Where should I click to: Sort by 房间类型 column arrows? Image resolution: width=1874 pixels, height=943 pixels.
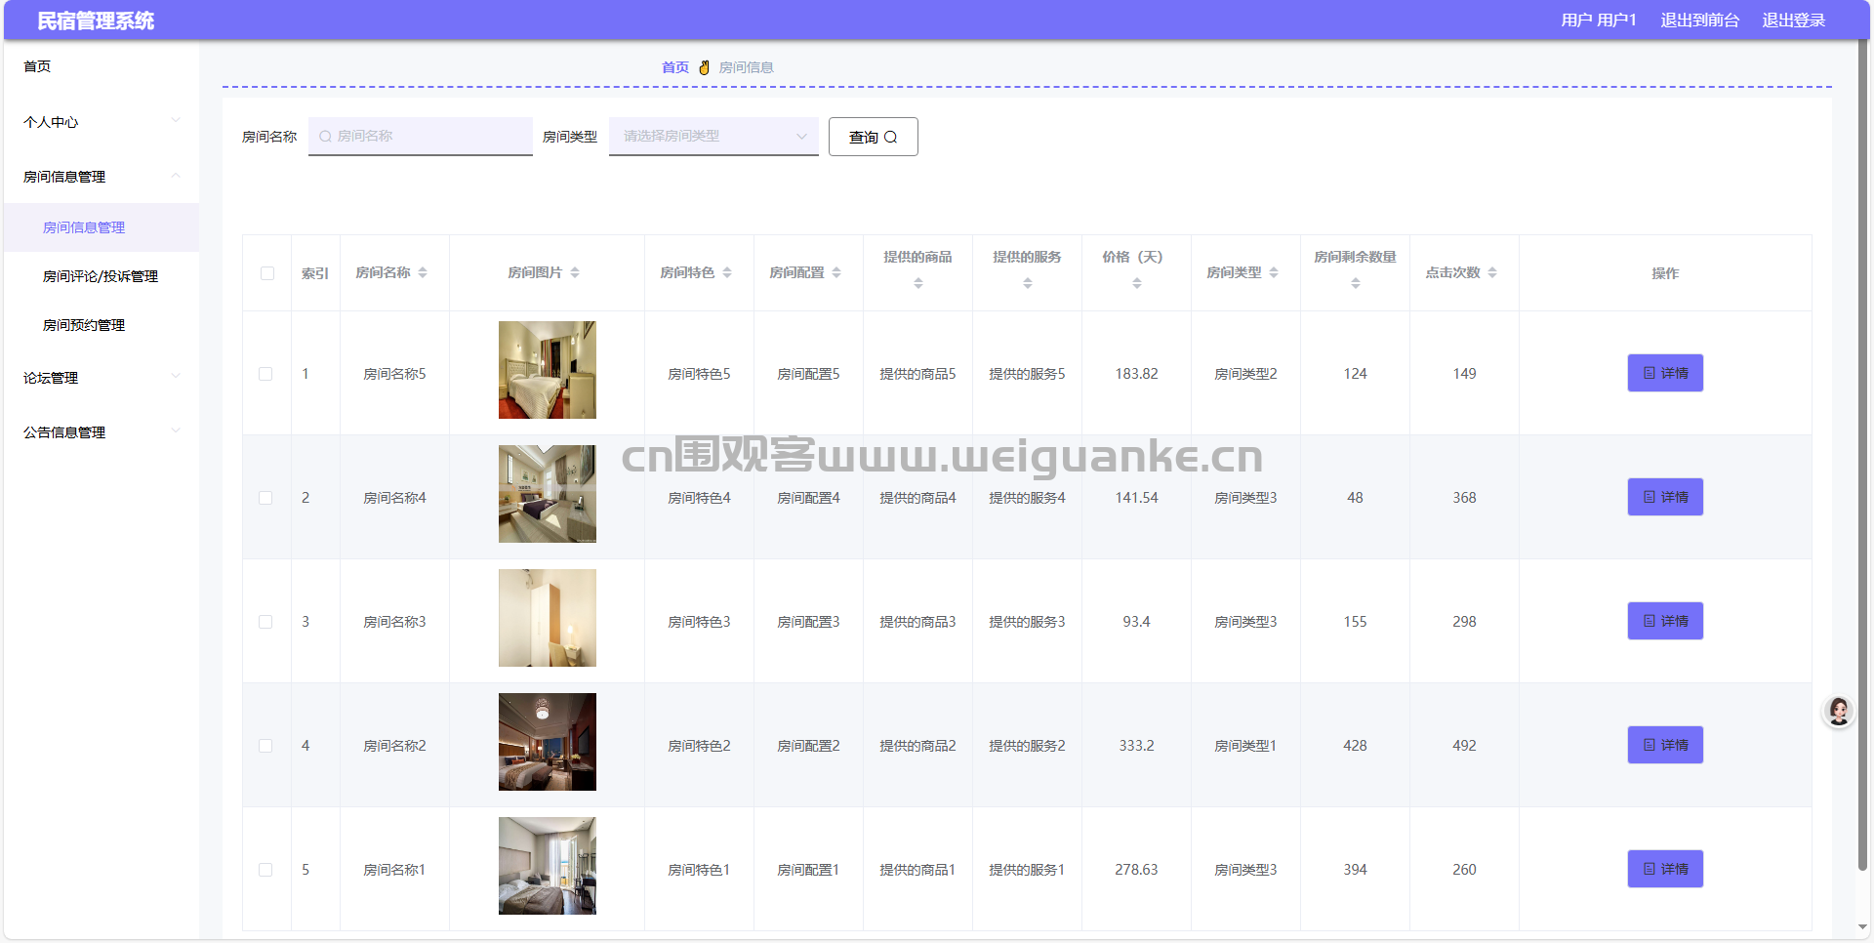tap(1274, 273)
